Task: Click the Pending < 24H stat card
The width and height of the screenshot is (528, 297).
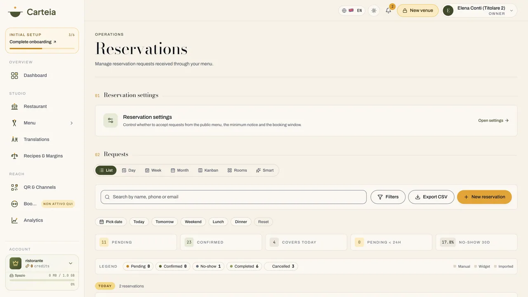Action: click(x=391, y=242)
